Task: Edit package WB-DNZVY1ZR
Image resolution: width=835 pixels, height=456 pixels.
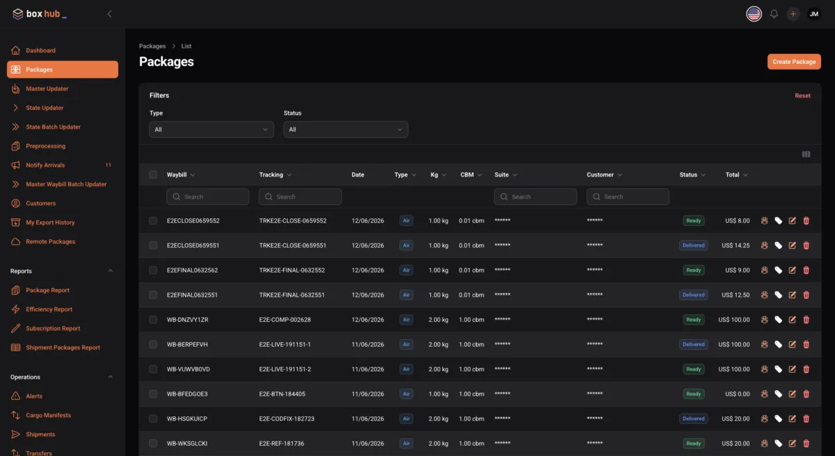Action: coord(793,320)
